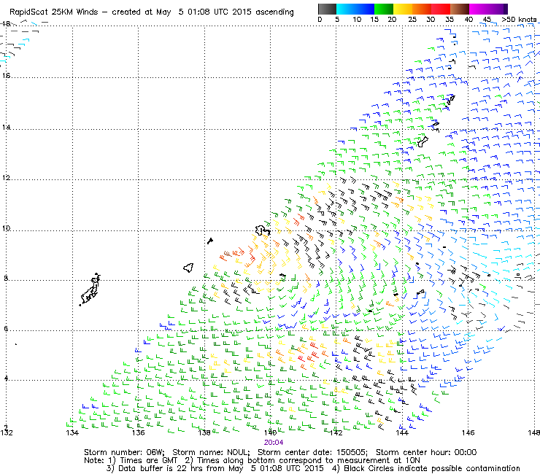Click the 'RapidScat 25KM Winds' title text
Screen dimensions: 540x474
pos(54,12)
